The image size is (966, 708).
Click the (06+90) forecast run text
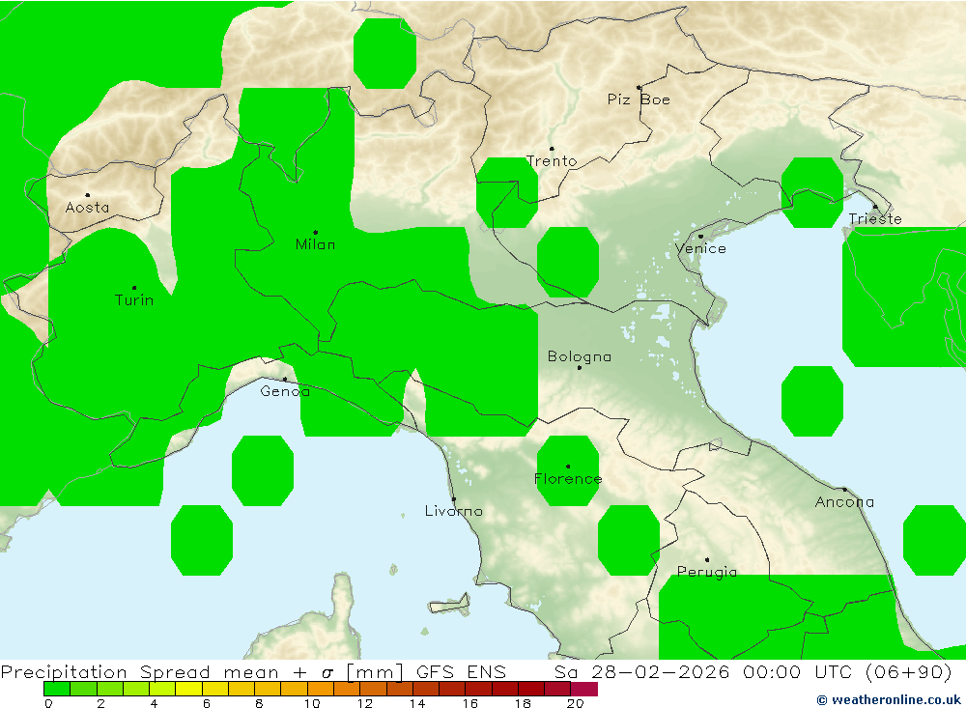click(x=909, y=671)
